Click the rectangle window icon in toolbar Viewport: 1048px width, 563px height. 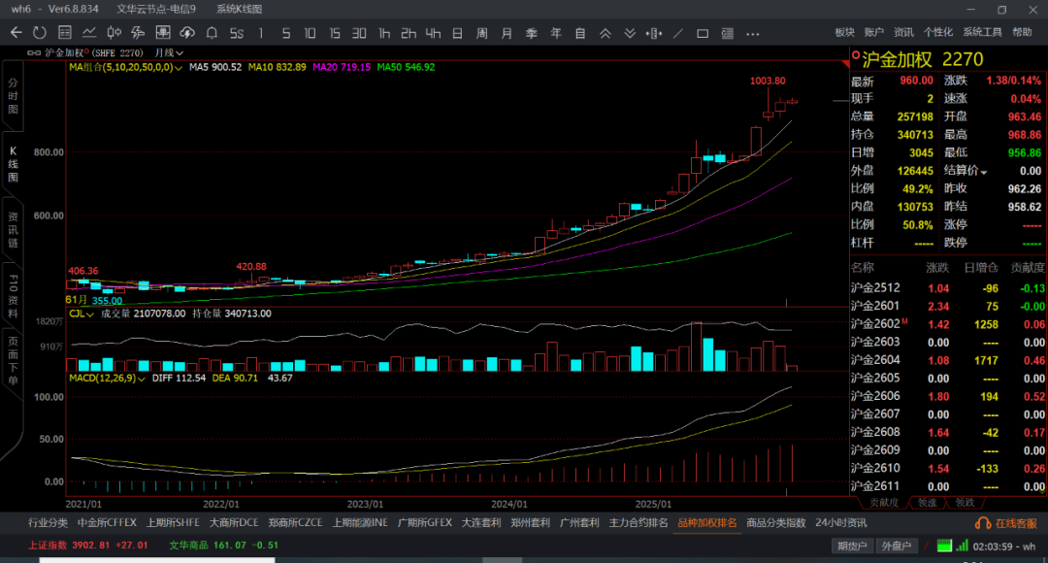coord(703,33)
